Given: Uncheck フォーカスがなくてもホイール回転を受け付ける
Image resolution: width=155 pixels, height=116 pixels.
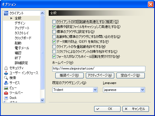Looking at the screenshot, I should tap(54, 57).
